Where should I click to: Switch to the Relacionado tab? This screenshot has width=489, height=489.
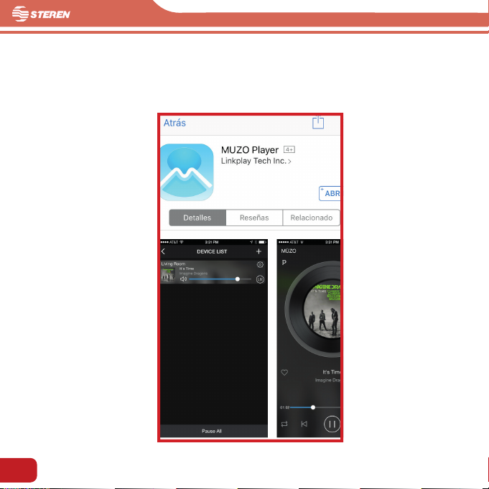pos(311,218)
